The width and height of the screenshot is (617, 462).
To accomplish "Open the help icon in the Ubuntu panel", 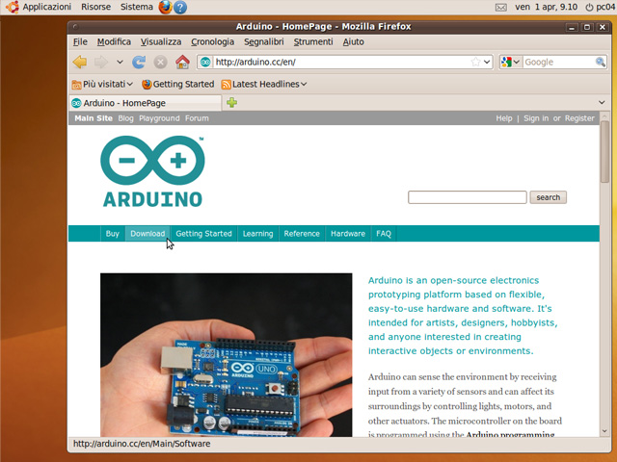I will [180, 7].
